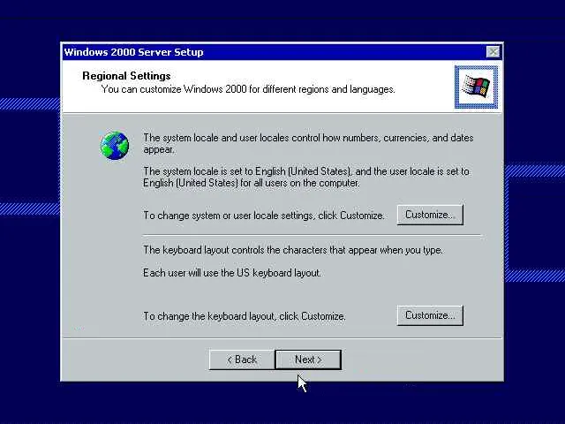Click the 'Windows 2000 Server Setup' title text
The image size is (565, 424).
click(x=133, y=52)
